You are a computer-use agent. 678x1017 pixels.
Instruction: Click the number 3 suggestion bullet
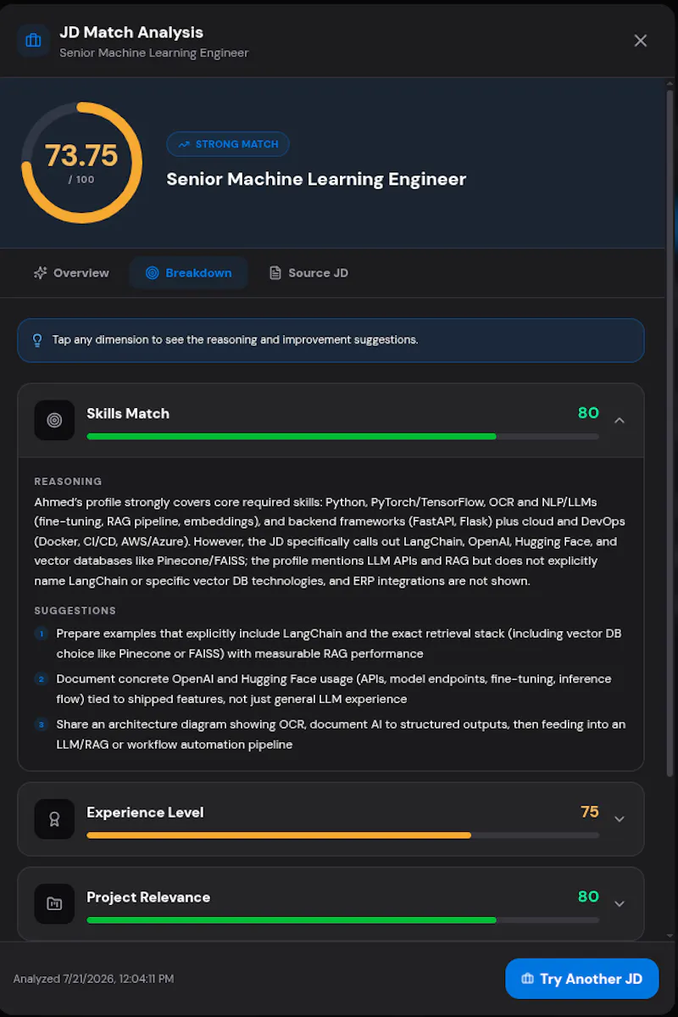coord(42,724)
